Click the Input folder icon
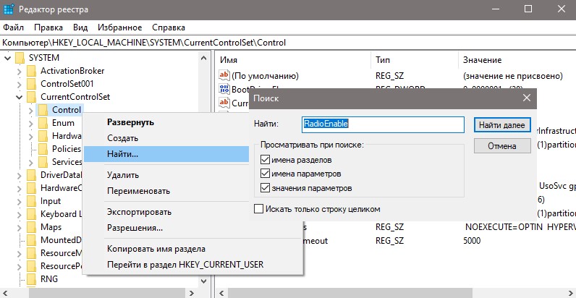 [32, 201]
